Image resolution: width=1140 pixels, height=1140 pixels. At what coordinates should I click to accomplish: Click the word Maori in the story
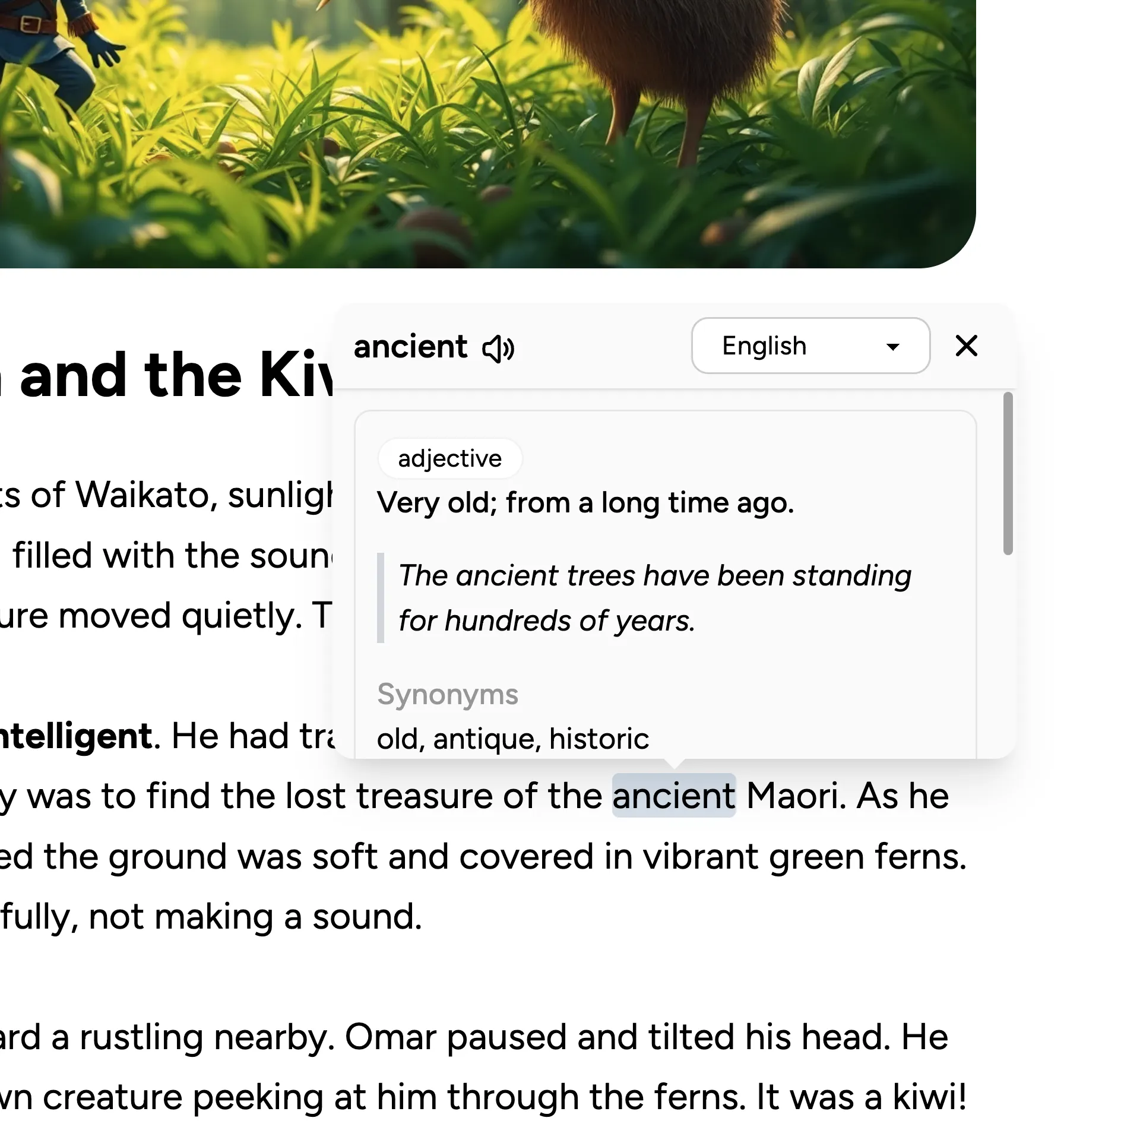point(796,796)
